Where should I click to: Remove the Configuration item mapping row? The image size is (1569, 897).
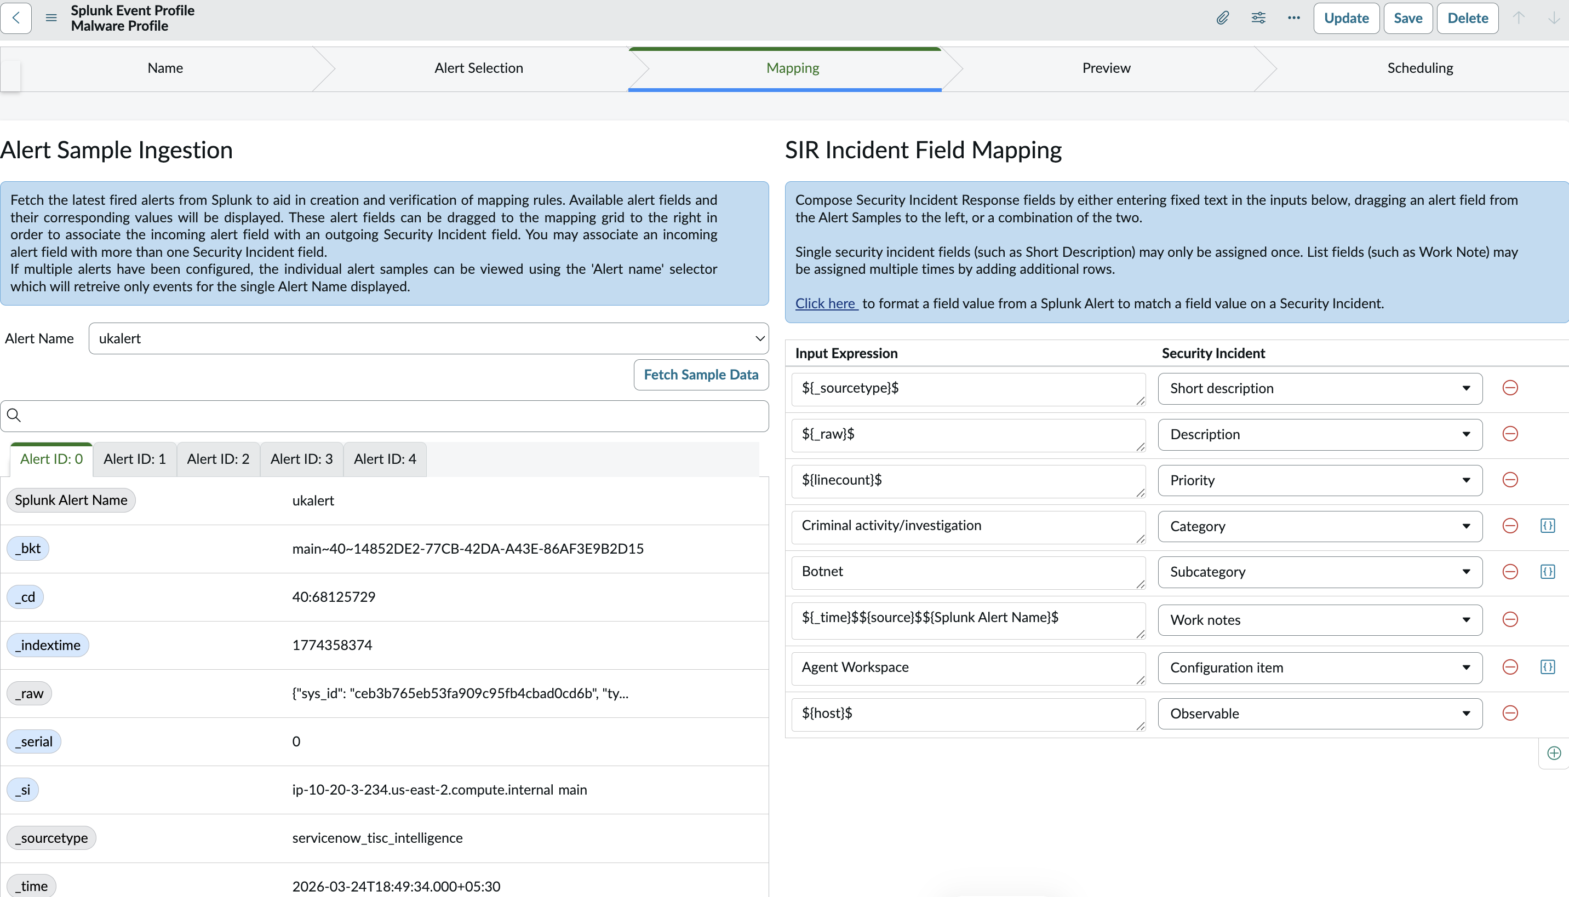click(x=1510, y=667)
